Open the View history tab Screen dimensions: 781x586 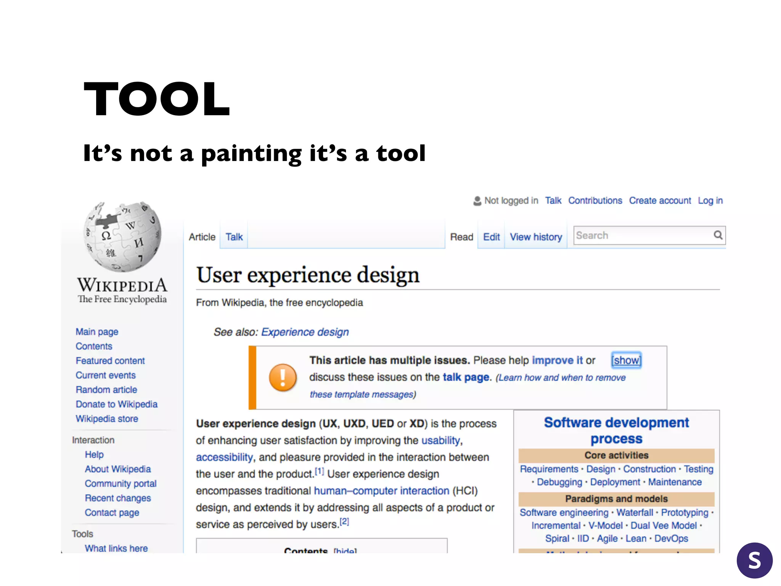[x=536, y=237]
